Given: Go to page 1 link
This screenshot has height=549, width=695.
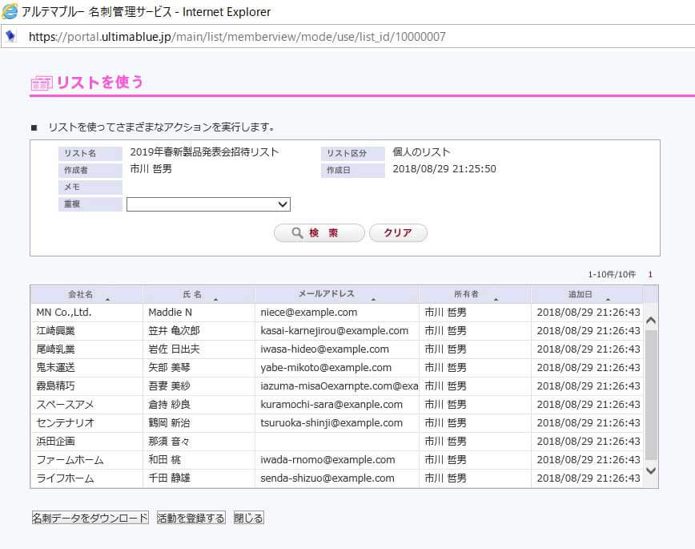Looking at the screenshot, I should (x=650, y=274).
